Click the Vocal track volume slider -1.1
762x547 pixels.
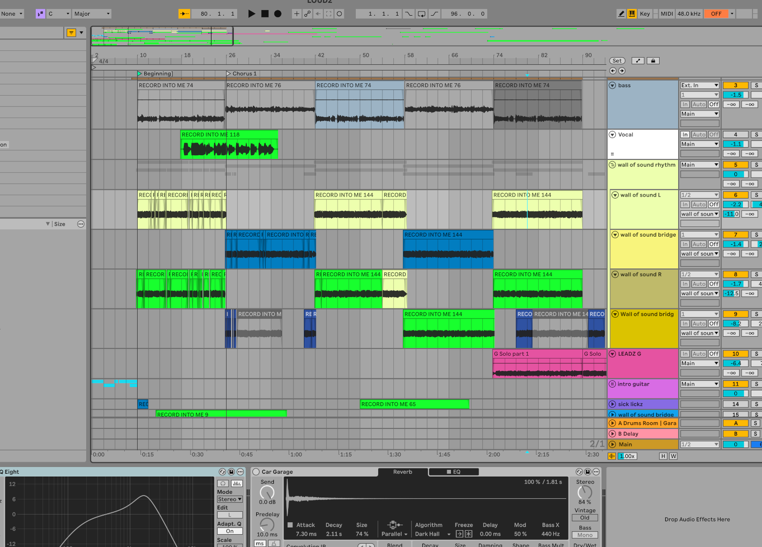(x=736, y=144)
